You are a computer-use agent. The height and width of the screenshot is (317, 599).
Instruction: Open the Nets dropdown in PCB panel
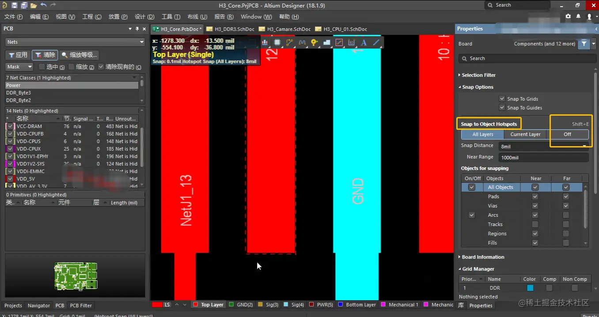click(75, 42)
